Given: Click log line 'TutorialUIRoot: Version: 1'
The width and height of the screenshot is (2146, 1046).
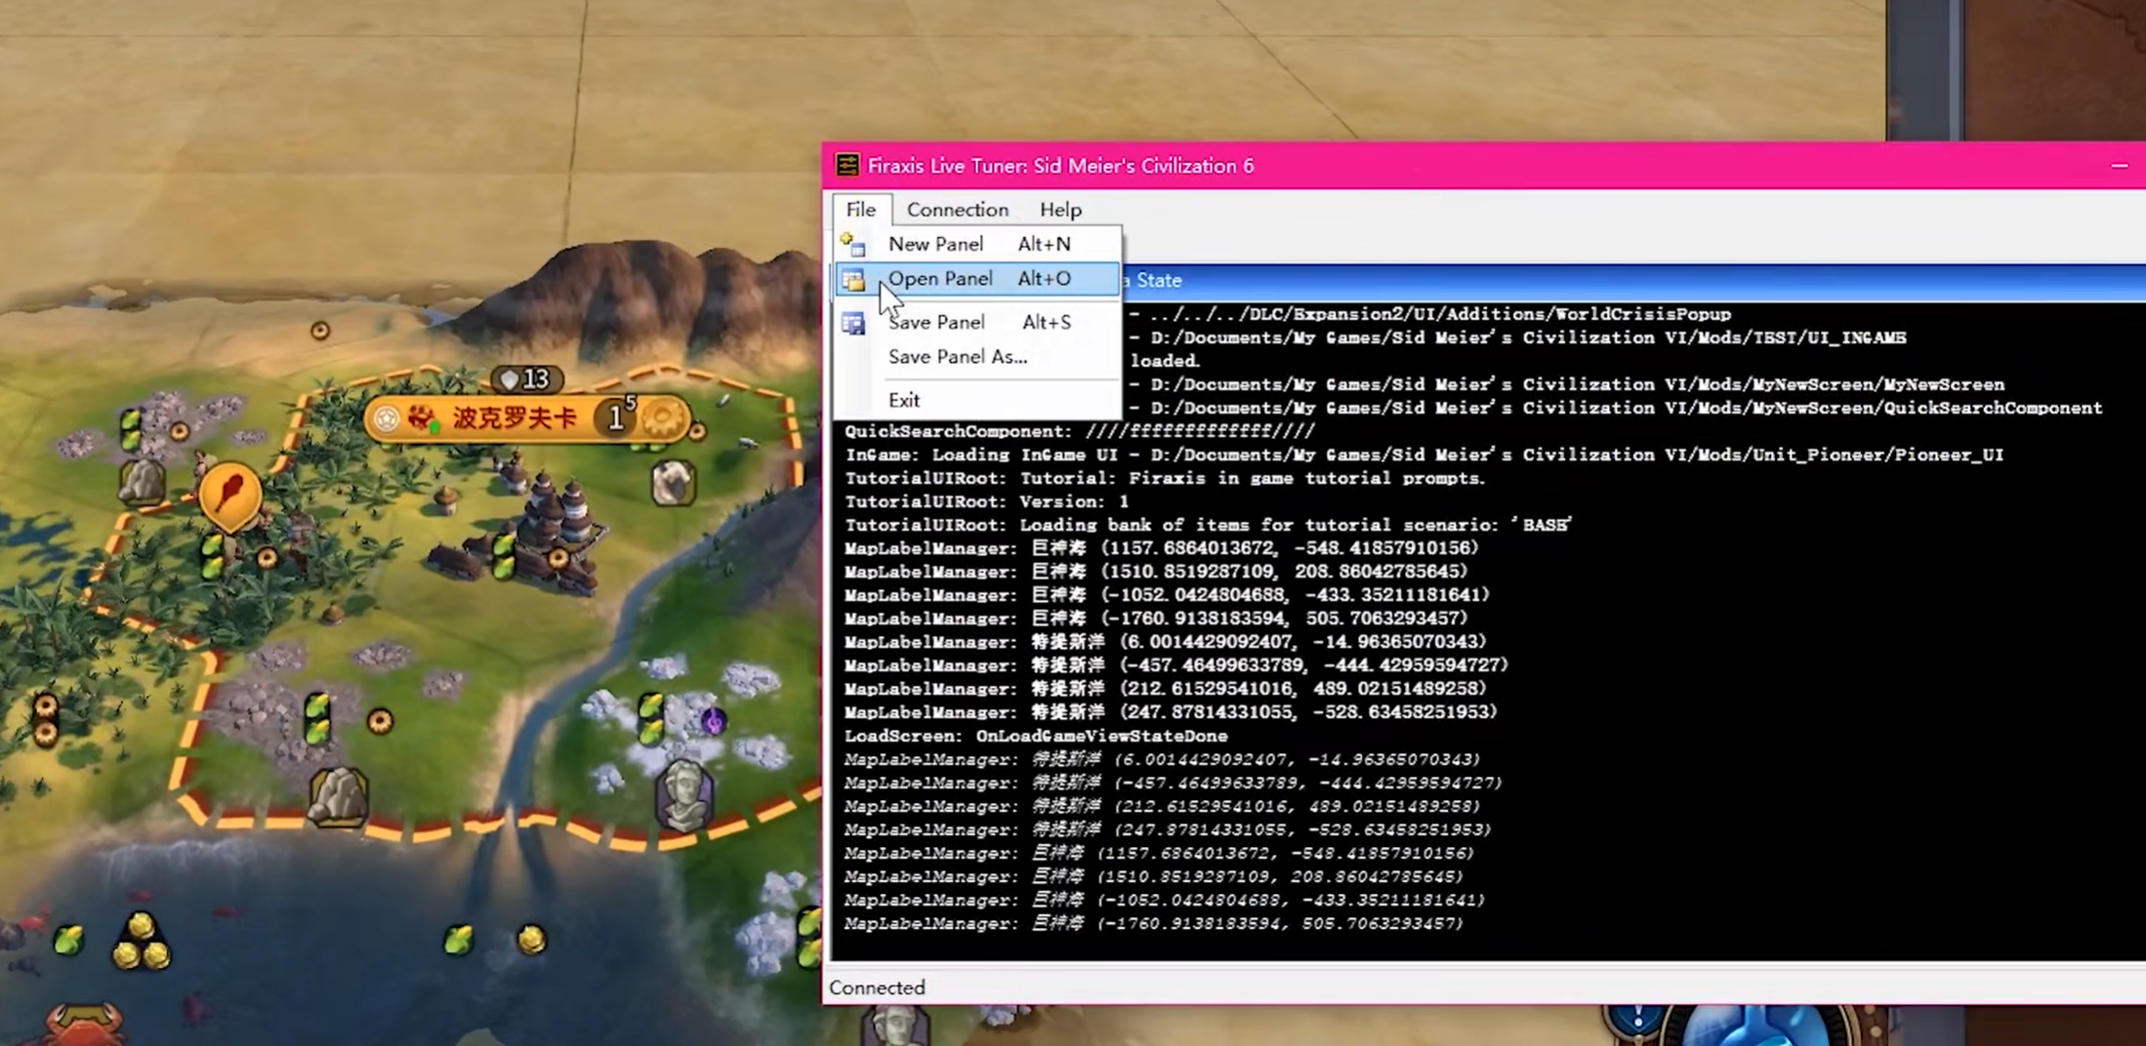Looking at the screenshot, I should pos(986,502).
